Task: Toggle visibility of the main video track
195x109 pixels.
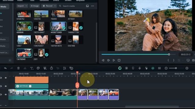Action: (x=6, y=94)
